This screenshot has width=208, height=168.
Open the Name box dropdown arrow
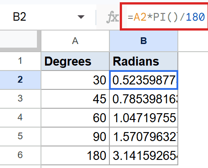81,17
